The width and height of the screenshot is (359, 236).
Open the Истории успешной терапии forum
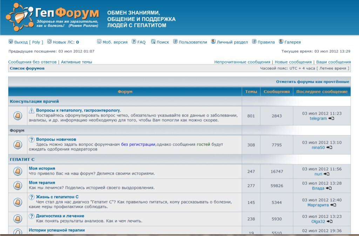57,230
